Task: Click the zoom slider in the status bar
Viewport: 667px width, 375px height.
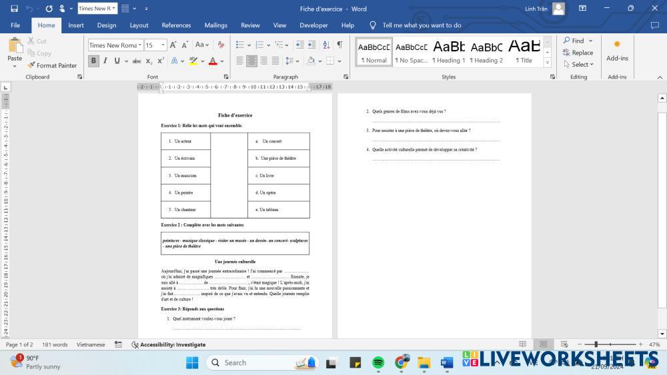Action: 596,344
